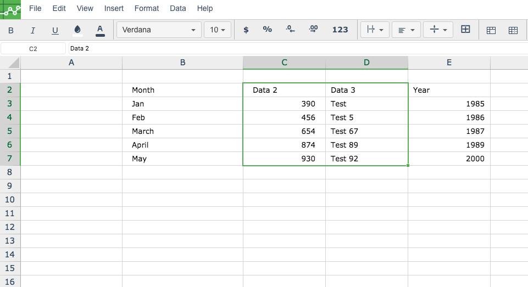Open the Data menu
The image size is (528, 287).
178,8
